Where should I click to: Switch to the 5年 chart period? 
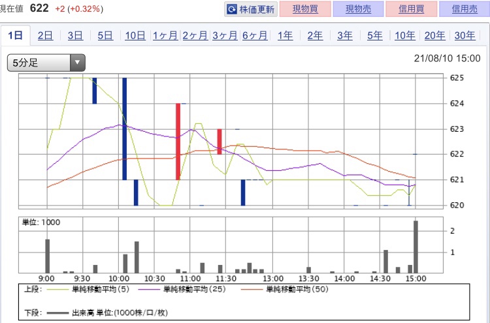(375, 36)
